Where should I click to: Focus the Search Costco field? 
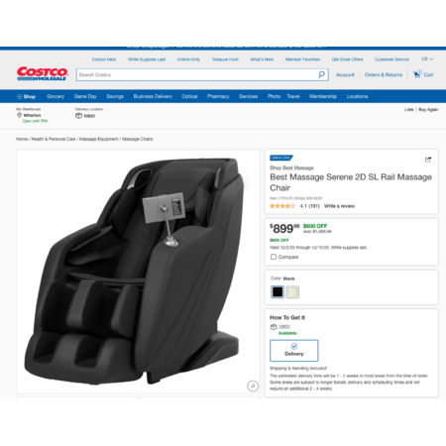point(197,74)
